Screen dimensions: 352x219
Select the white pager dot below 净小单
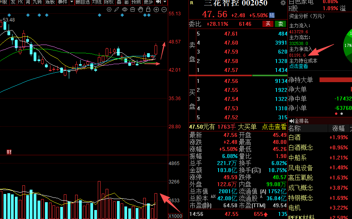(x=342, y=114)
